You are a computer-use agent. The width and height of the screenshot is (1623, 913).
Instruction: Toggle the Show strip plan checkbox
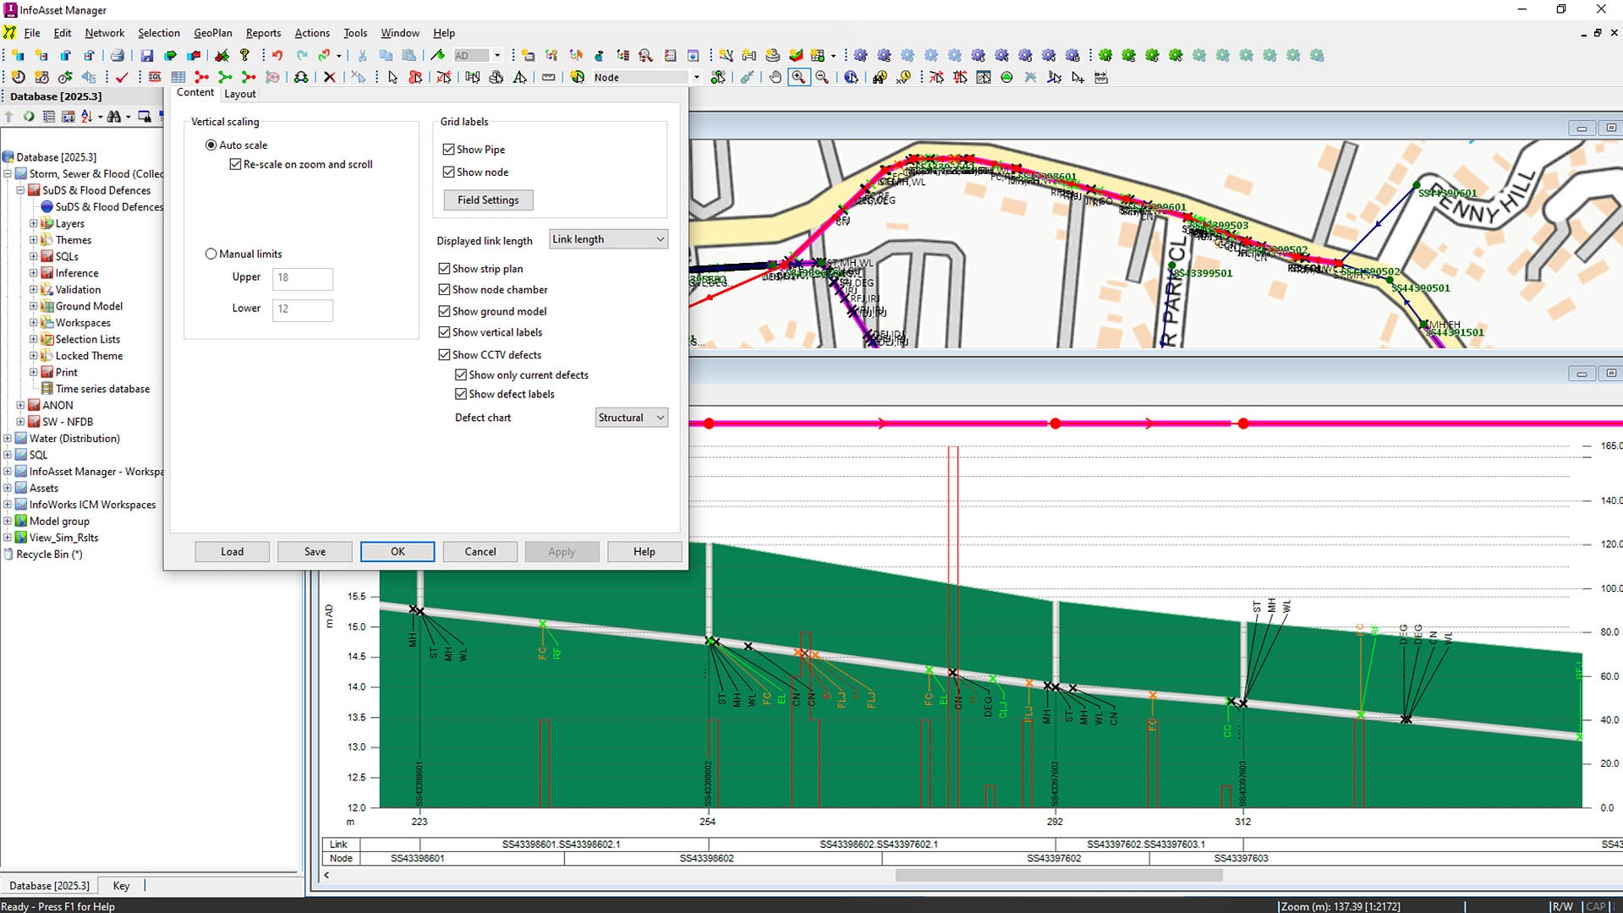[x=444, y=269]
